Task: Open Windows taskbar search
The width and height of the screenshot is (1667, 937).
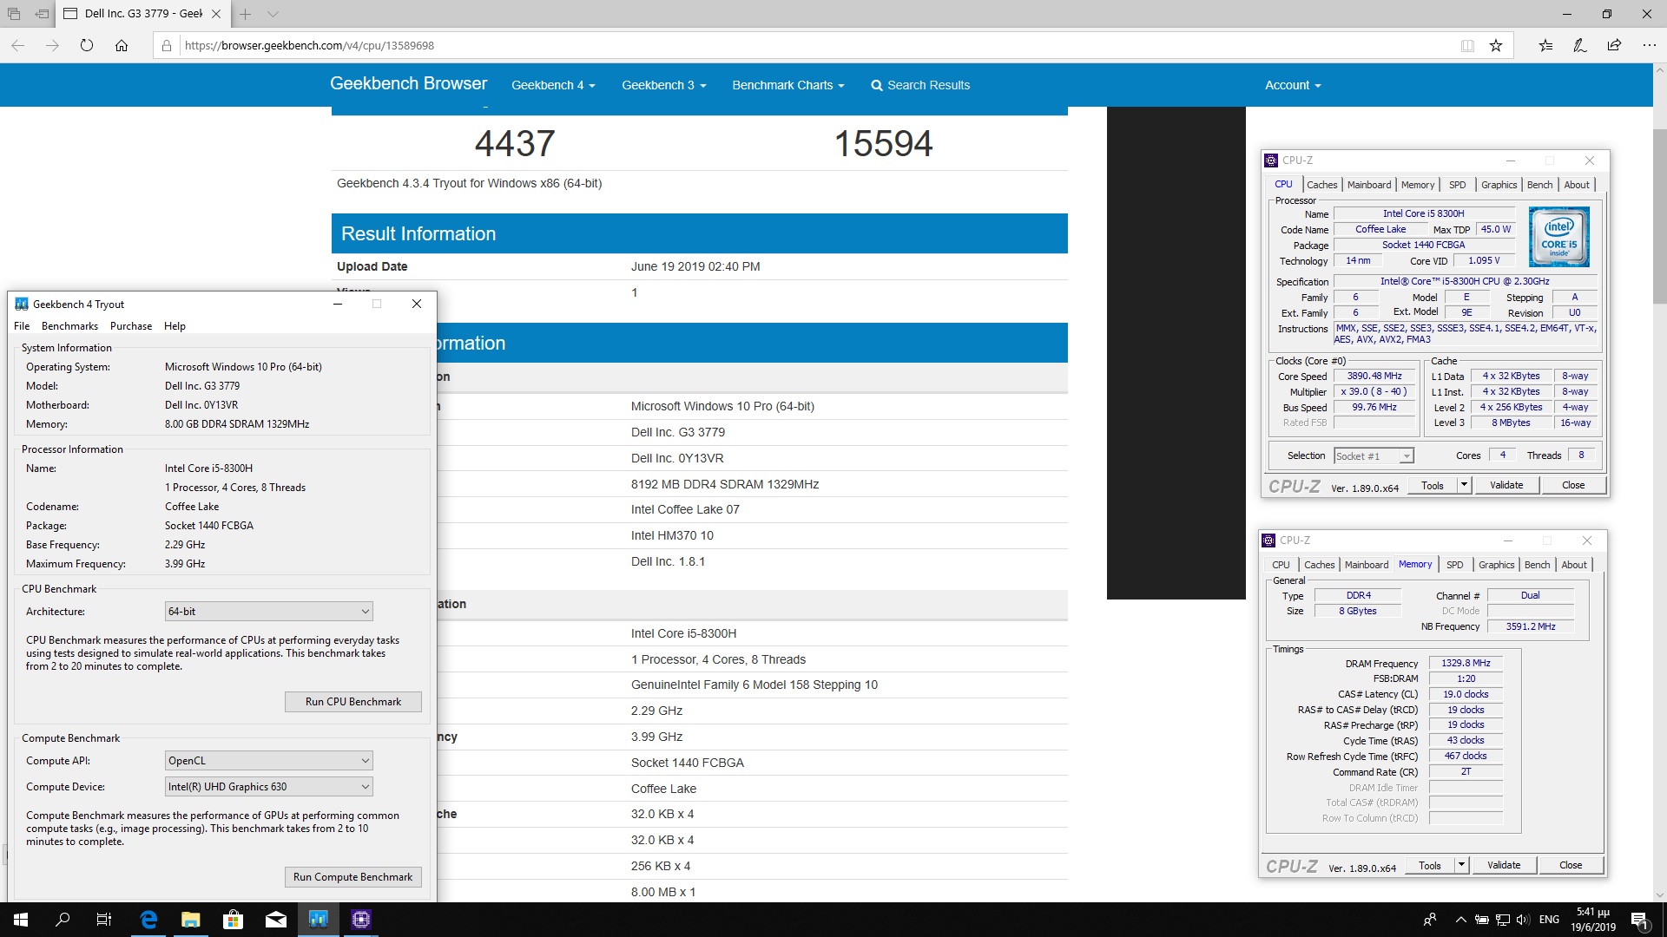Action: 63,920
